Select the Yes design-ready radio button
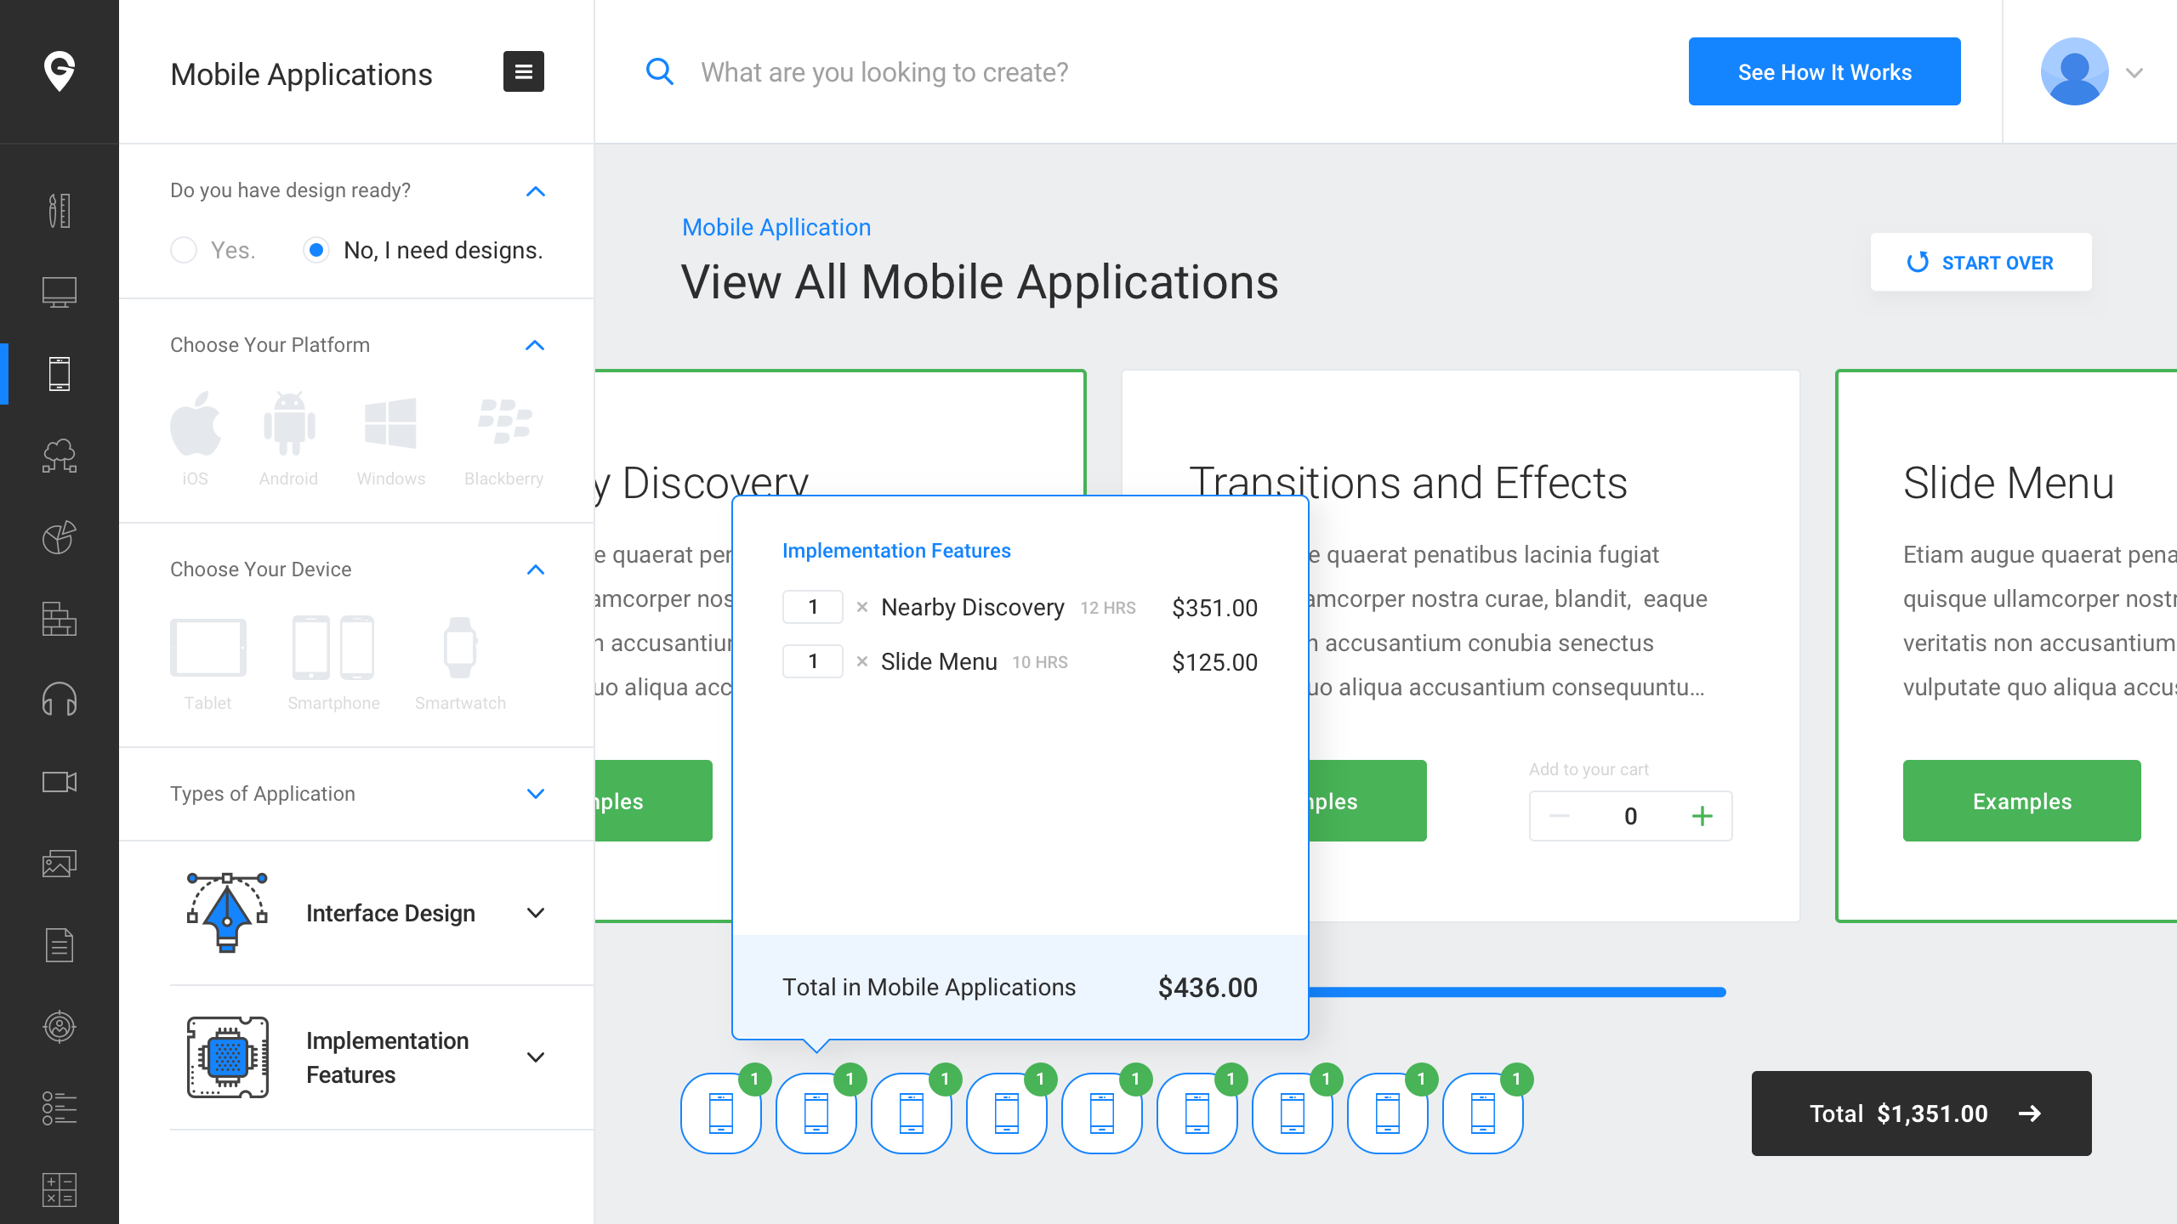The width and height of the screenshot is (2177, 1224). [x=184, y=250]
